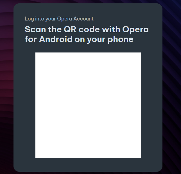The height and width of the screenshot is (174, 181).
Task: Click the blank white QR code box
Action: pos(88,105)
